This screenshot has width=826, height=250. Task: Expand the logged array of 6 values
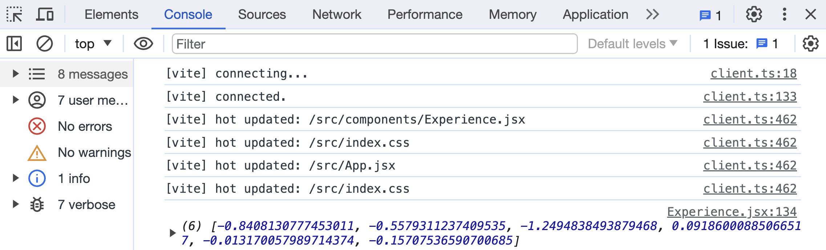(173, 233)
